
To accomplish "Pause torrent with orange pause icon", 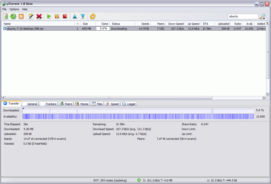I will coord(57,16).
